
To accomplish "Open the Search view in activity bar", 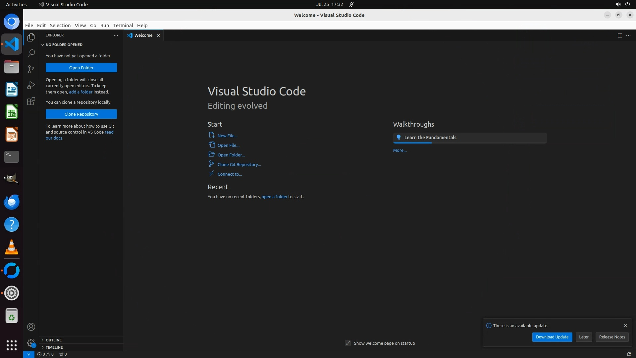I will tap(31, 53).
